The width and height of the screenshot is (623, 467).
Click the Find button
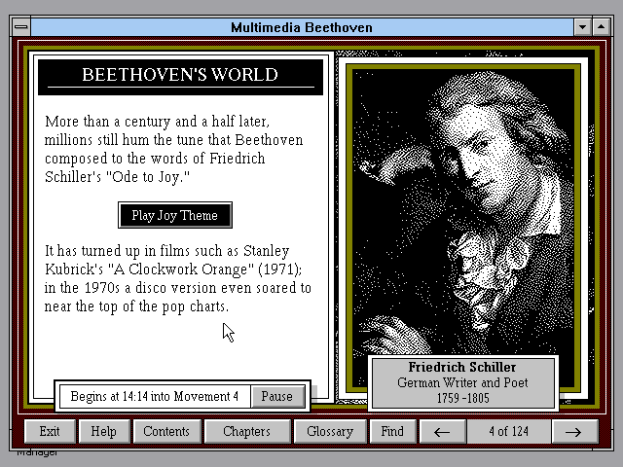392,431
